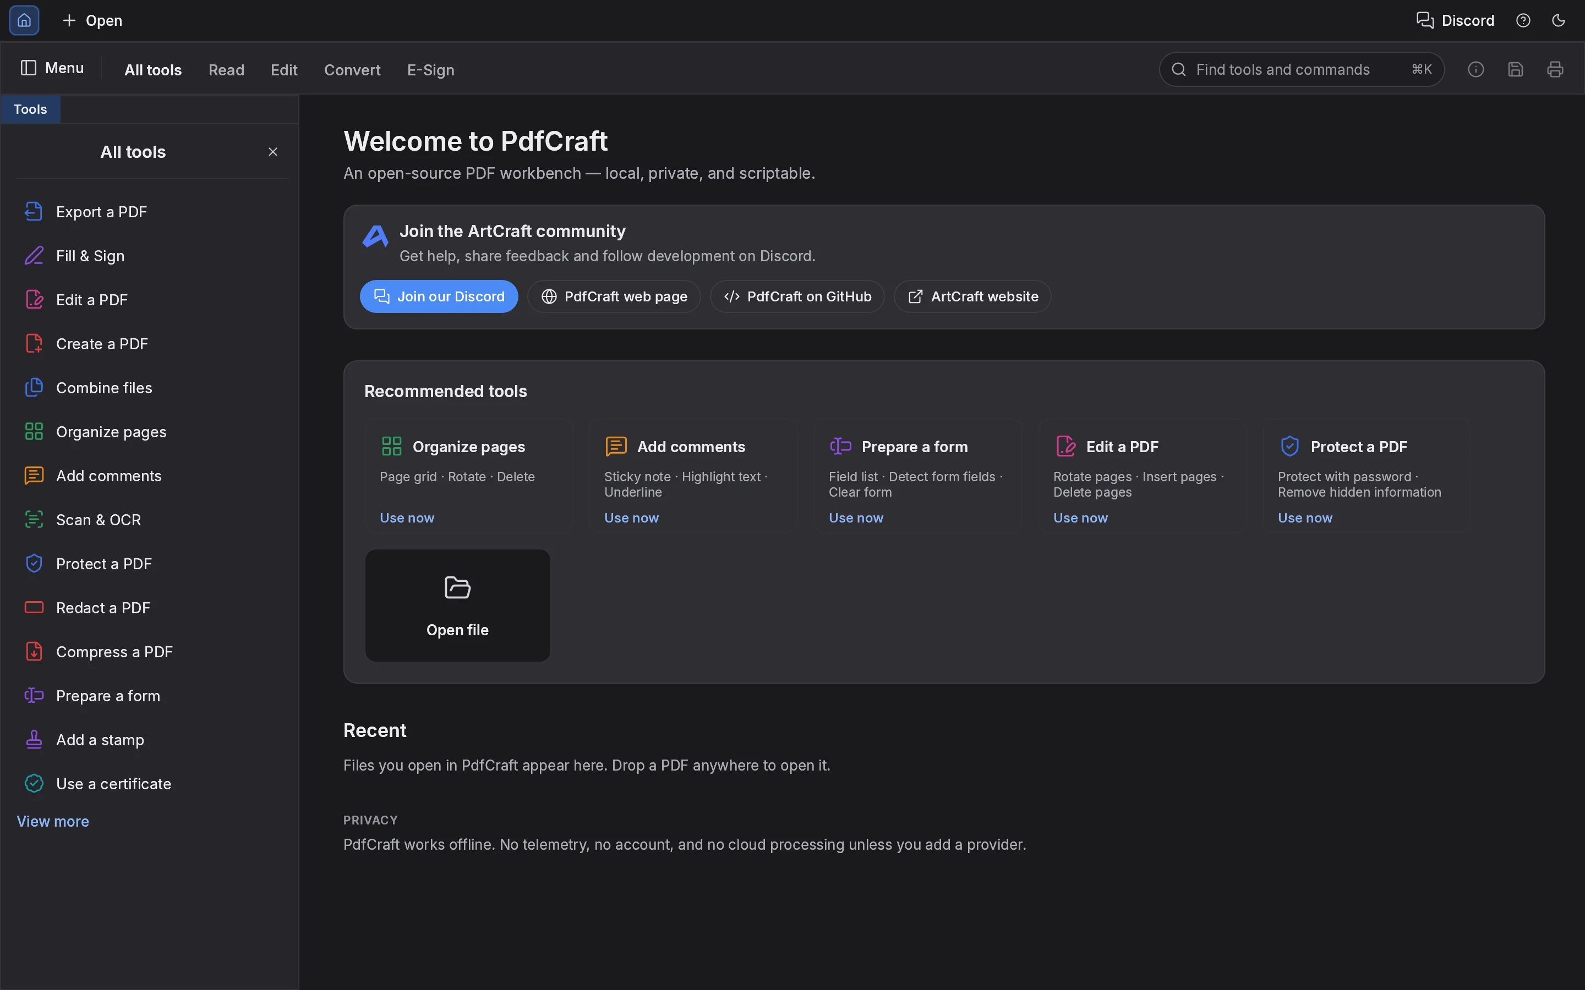Choose Create a PDF in sidebar

point(151,344)
